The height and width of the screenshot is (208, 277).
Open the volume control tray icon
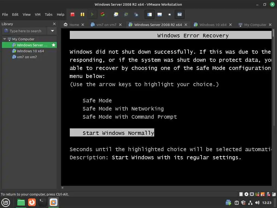[257, 203]
